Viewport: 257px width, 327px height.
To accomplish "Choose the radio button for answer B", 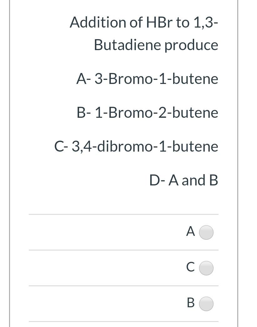I will pos(206,304).
